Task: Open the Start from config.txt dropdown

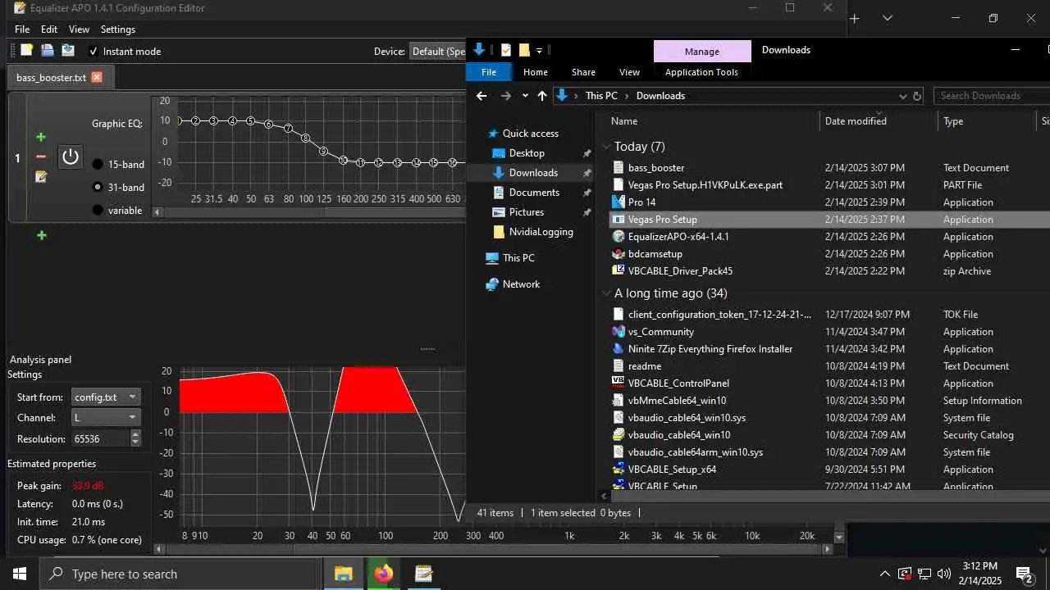Action: [106, 397]
